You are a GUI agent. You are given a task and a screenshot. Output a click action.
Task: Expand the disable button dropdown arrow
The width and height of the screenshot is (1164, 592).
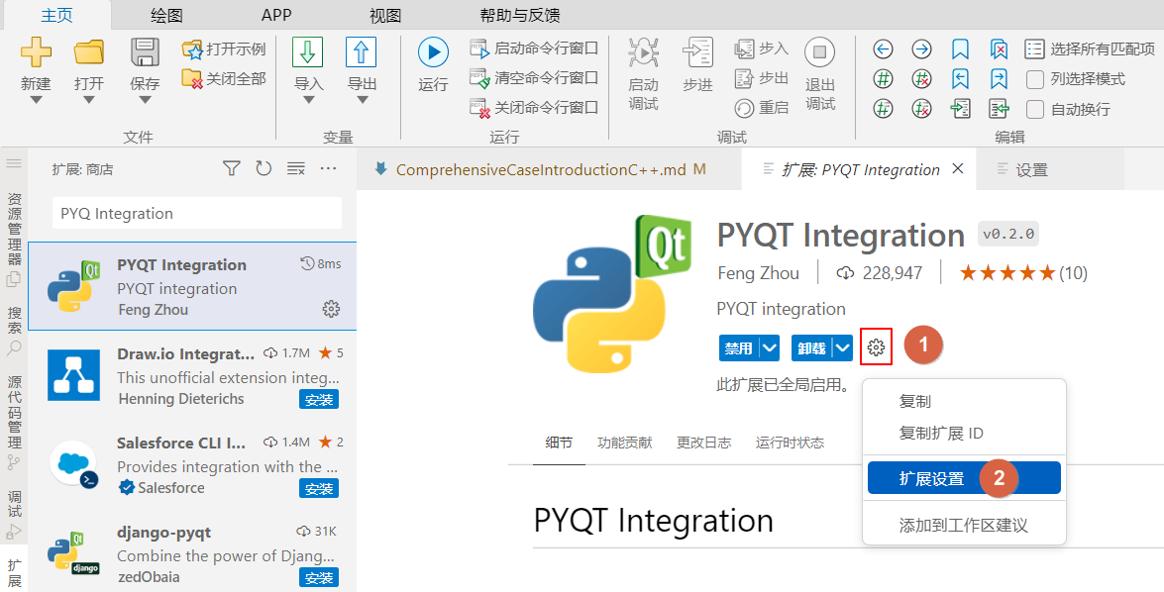point(769,347)
